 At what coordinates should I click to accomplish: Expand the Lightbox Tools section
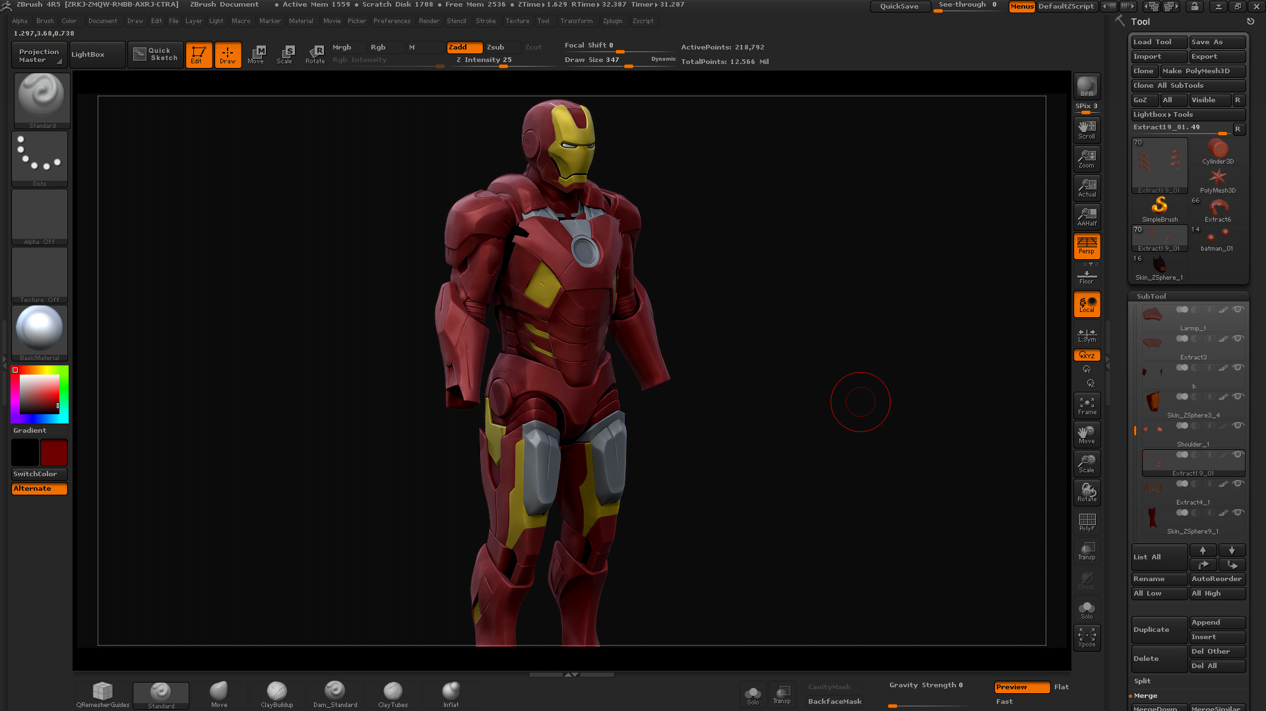click(x=1188, y=115)
